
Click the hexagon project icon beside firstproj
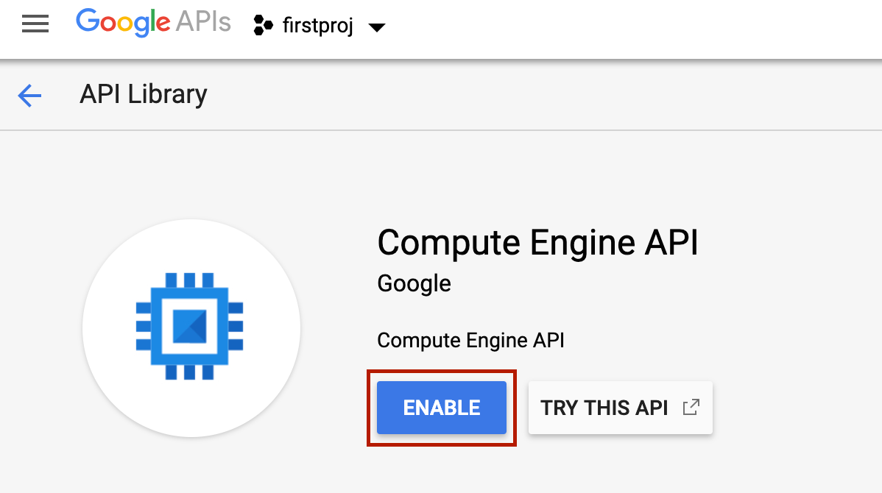(263, 25)
